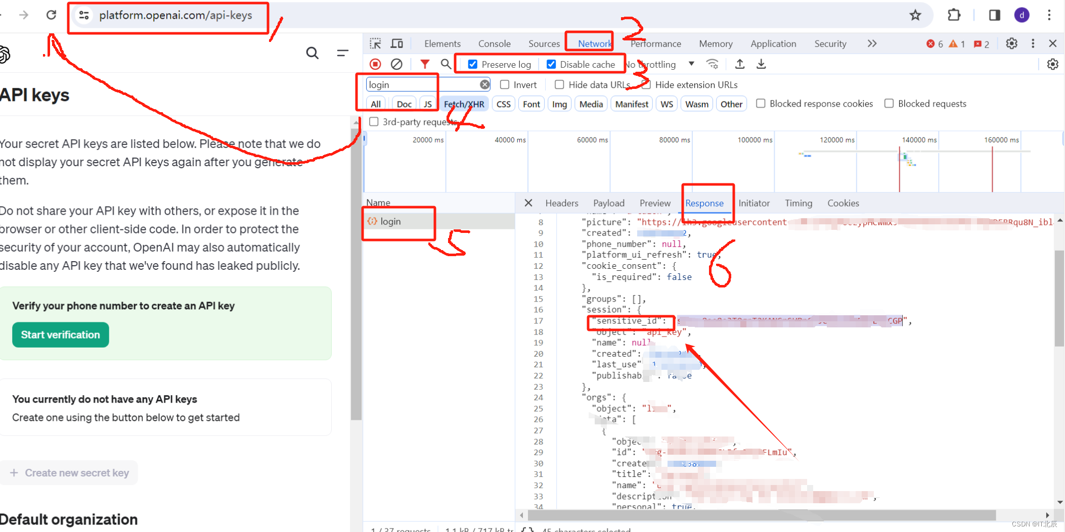1065x532 pixels.
Task: Toggle the device toolbar icon in DevTools
Action: tap(397, 43)
